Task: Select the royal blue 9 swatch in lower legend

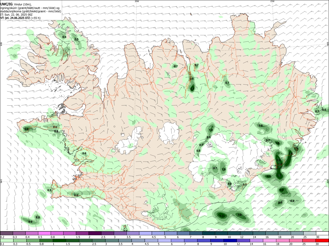Action: click(217, 240)
